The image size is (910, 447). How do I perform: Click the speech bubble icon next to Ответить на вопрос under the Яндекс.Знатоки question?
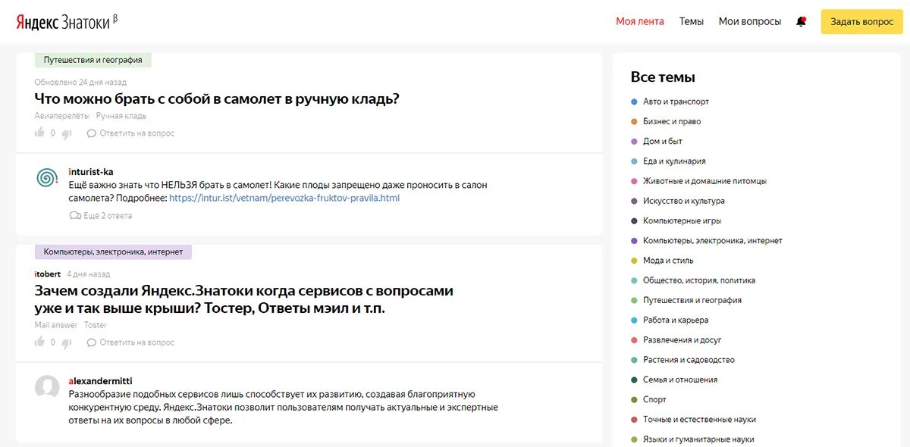tap(92, 342)
